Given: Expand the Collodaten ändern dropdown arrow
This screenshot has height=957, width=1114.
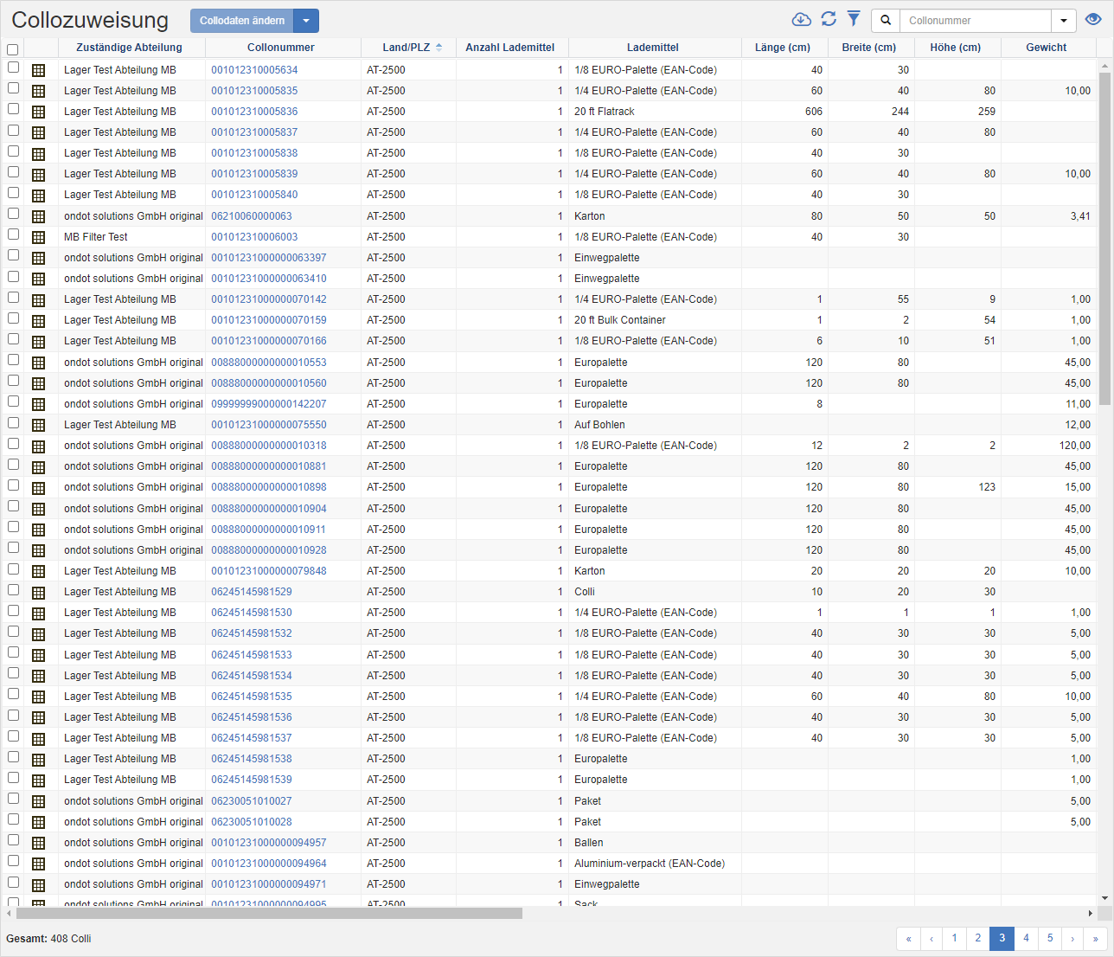Looking at the screenshot, I should coord(306,21).
